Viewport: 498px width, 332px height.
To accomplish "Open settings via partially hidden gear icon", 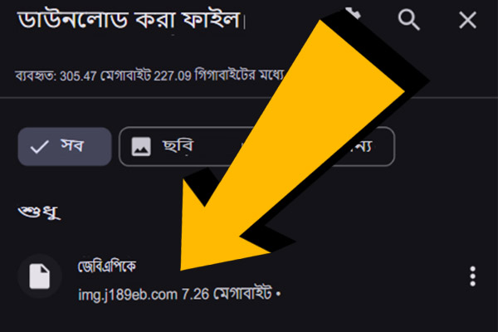I will pyautogui.click(x=354, y=13).
